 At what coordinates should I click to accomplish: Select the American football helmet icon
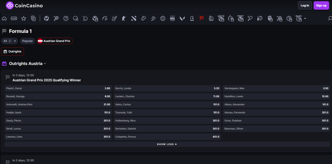pos(76,18)
